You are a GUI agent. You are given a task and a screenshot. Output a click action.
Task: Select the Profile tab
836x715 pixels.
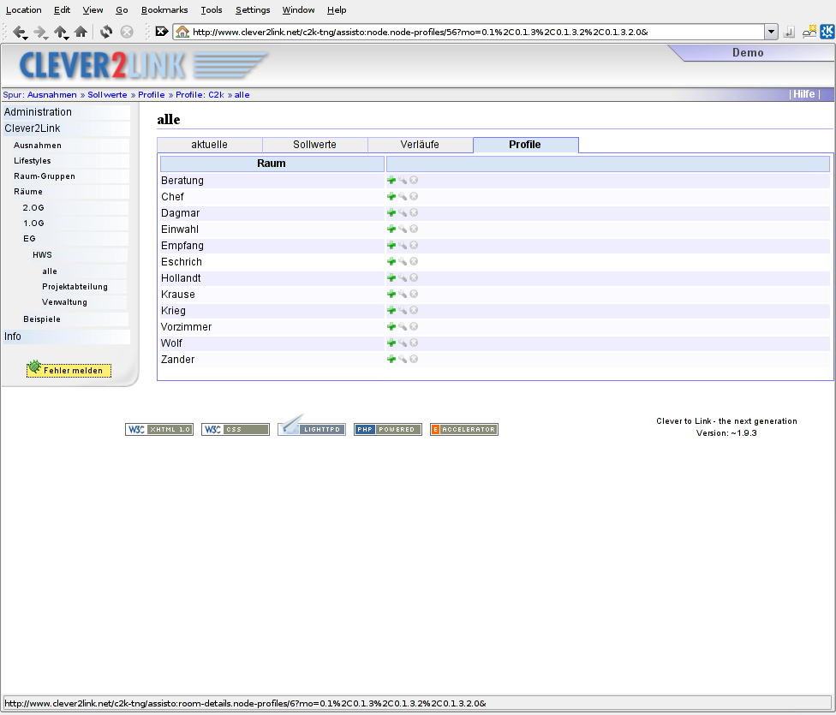coord(525,145)
